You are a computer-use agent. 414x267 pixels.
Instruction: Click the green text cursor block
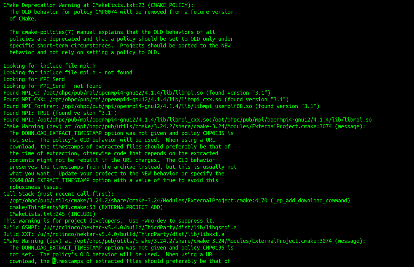point(54,261)
